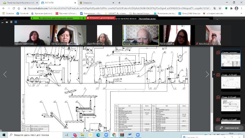Select Світлана Шульга's video tile
This screenshot has width=245, height=138.
point(68,35)
